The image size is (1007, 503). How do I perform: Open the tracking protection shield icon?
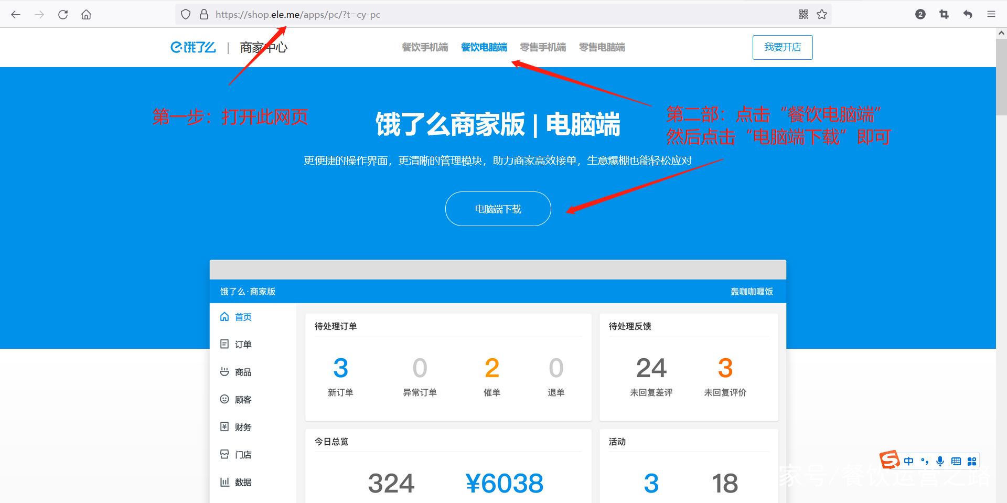click(186, 14)
